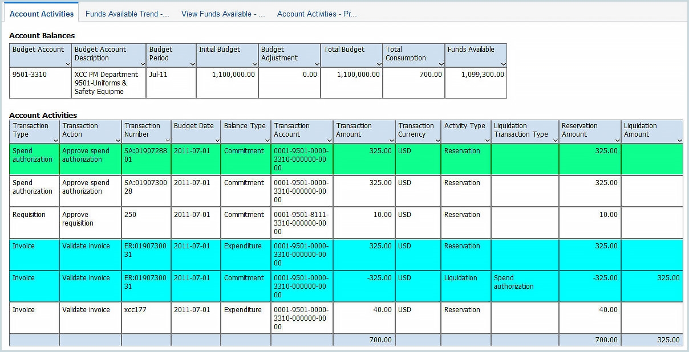Open Funds Available column dropdown arrow
Screen dimensions: 689x352
click(503, 64)
